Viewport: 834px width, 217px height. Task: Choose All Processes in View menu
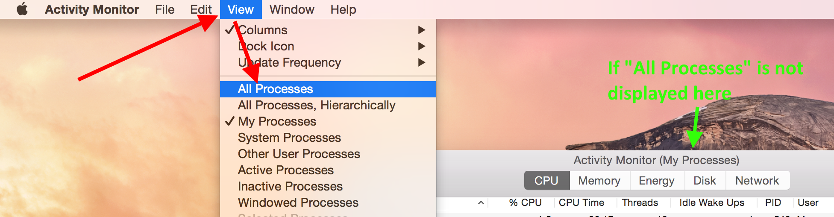coord(275,89)
